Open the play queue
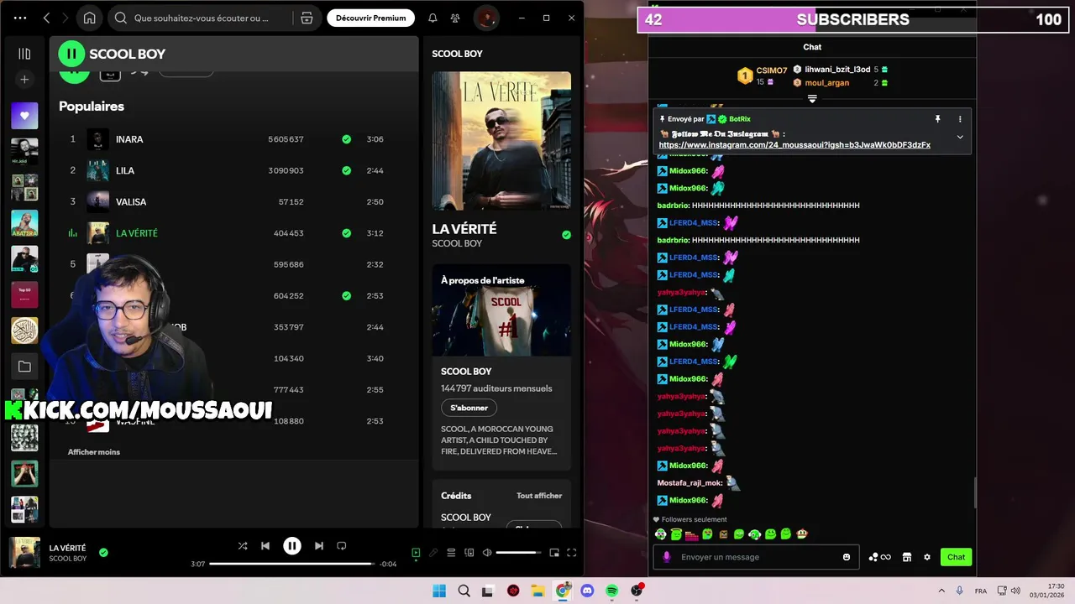Screen dimensions: 1075x604 (x=451, y=553)
